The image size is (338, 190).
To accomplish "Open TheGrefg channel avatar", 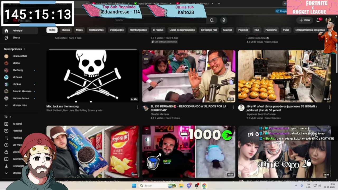I will [x=6, y=70].
